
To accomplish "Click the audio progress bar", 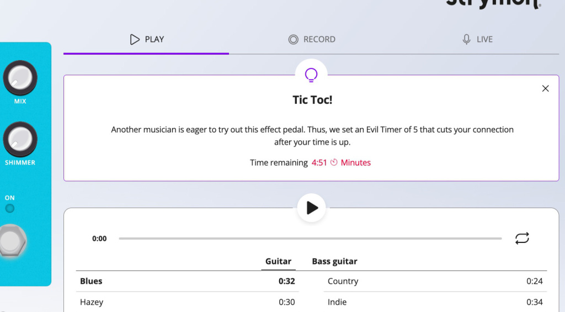I will [x=310, y=239].
